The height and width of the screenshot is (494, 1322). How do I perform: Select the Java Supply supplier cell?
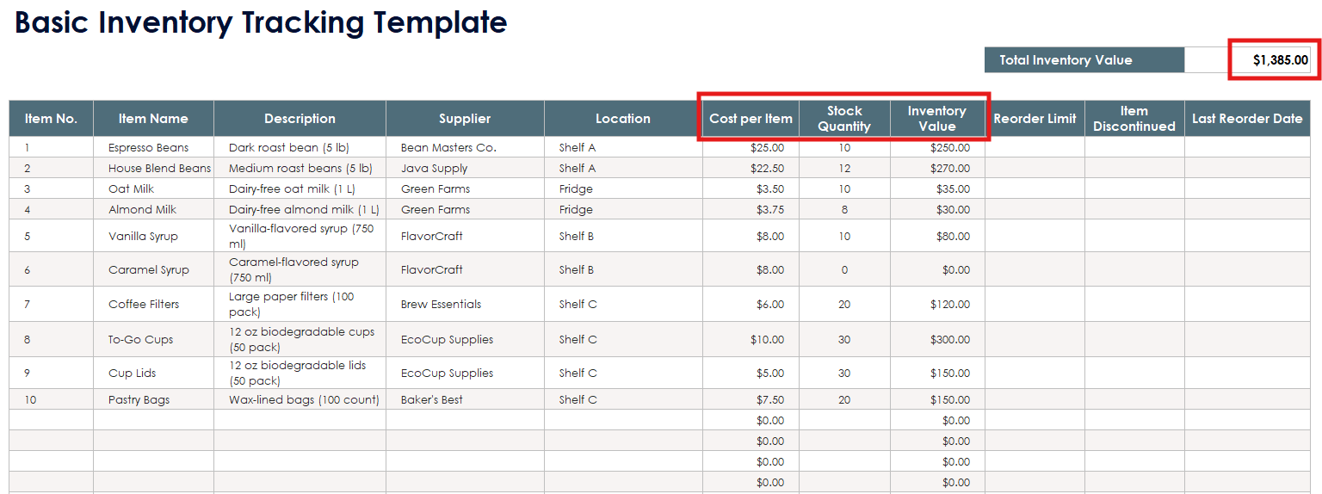point(465,168)
